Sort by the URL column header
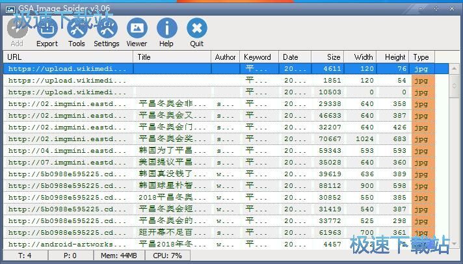463x264 pixels. 68,57
